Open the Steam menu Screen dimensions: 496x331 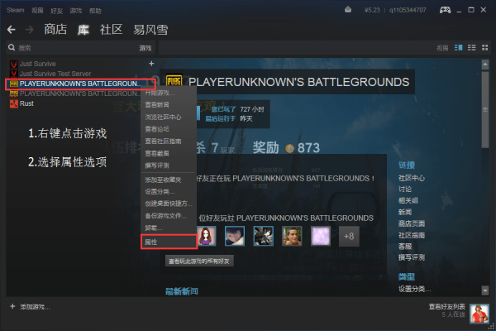tap(15, 10)
